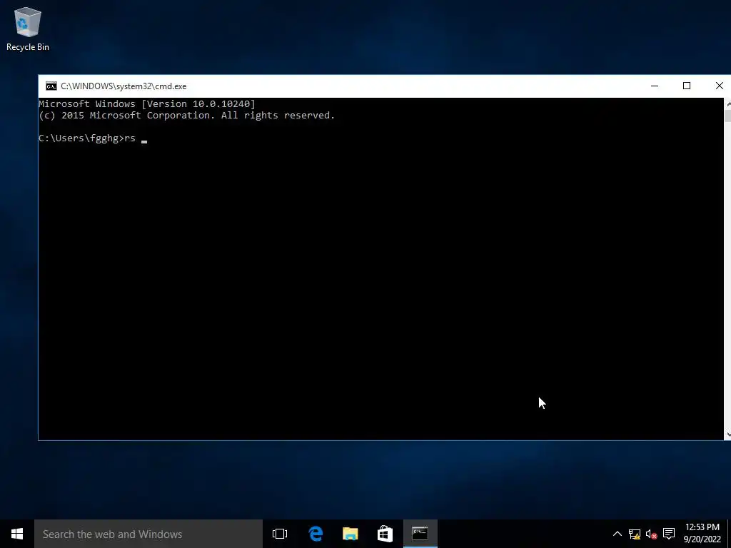Click the cmd.exe title bar system icon
The height and width of the screenshot is (548, 731).
[51, 86]
